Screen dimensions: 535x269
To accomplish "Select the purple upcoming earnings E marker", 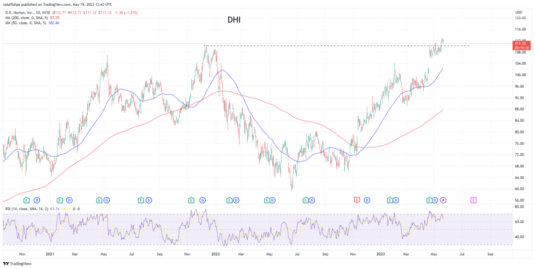I will click(473, 200).
